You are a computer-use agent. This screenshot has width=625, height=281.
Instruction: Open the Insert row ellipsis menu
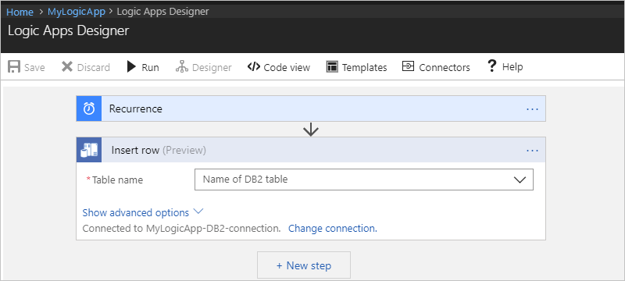533,151
